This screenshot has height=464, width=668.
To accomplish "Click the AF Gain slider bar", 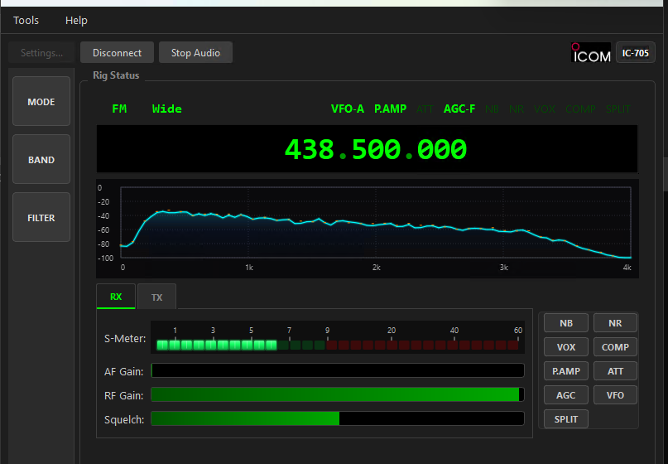I will click(338, 370).
